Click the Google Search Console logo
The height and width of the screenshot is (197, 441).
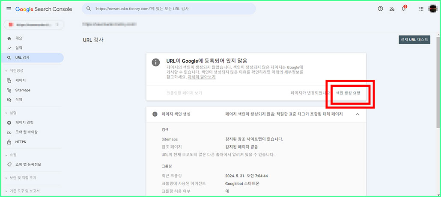(44, 9)
